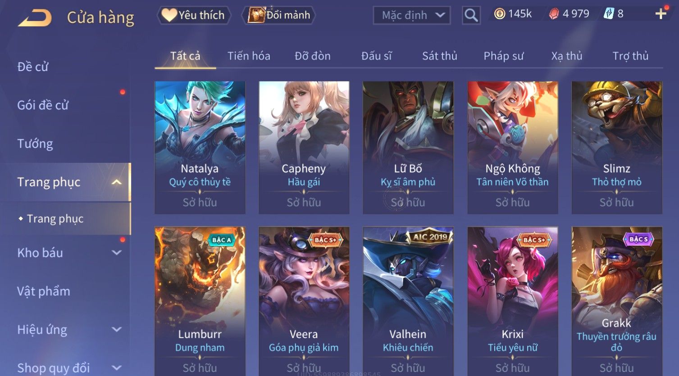This screenshot has height=376, width=679.
Task: Switch to the Pháp sư tab
Action: tap(503, 56)
